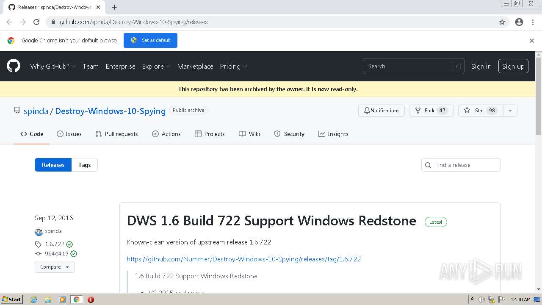
Task: Open the Compare dropdown
Action: click(x=55, y=267)
